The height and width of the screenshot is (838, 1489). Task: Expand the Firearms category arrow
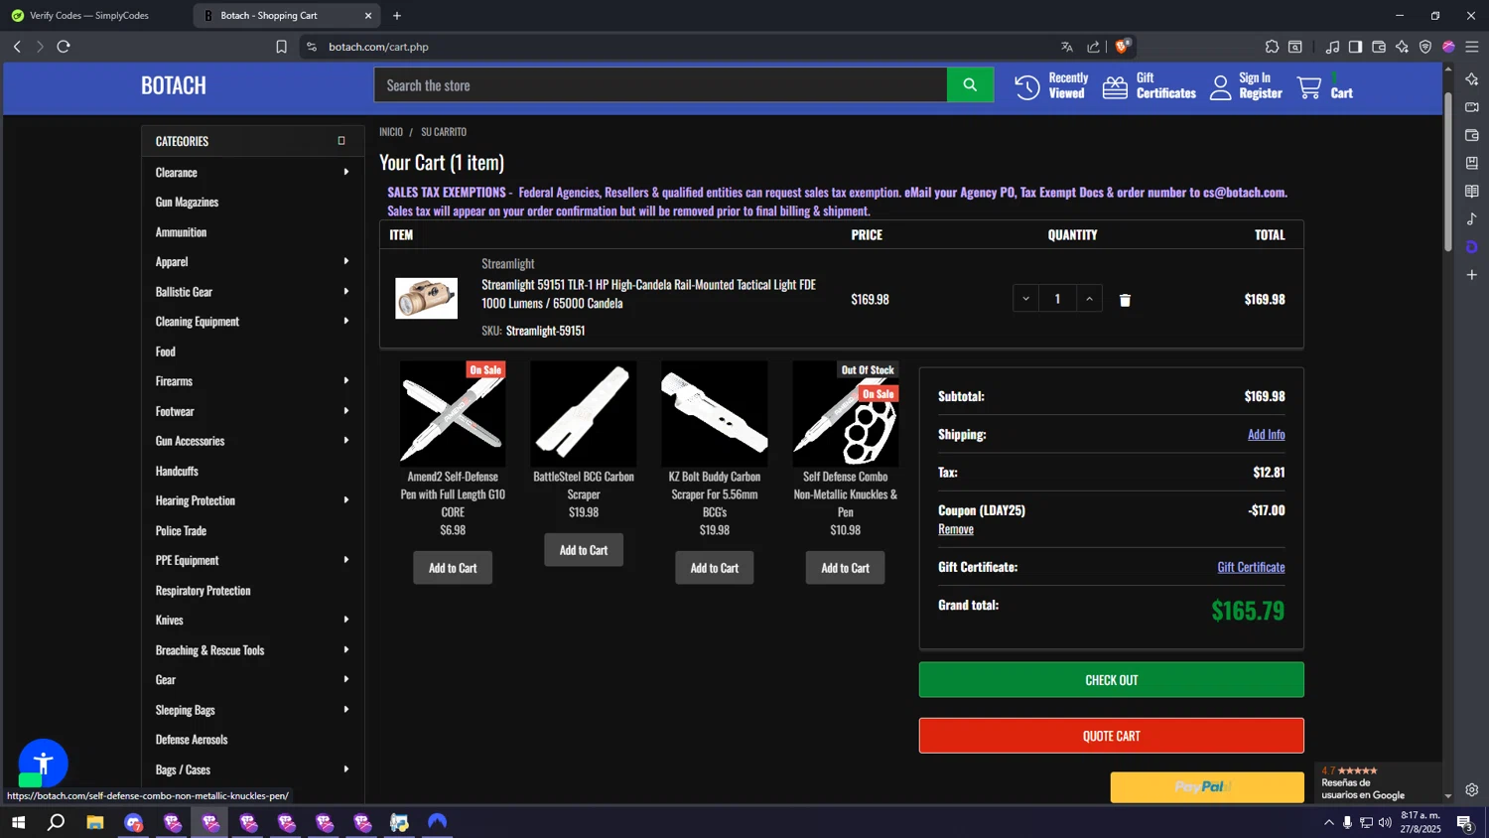[x=346, y=380]
